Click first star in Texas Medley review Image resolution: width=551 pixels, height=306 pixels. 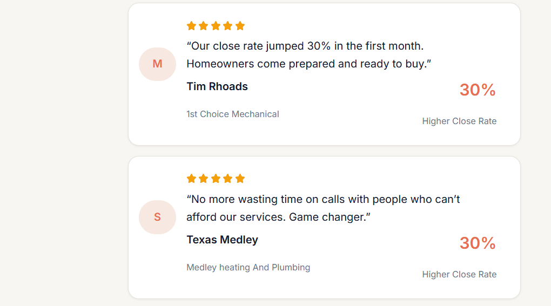(191, 179)
